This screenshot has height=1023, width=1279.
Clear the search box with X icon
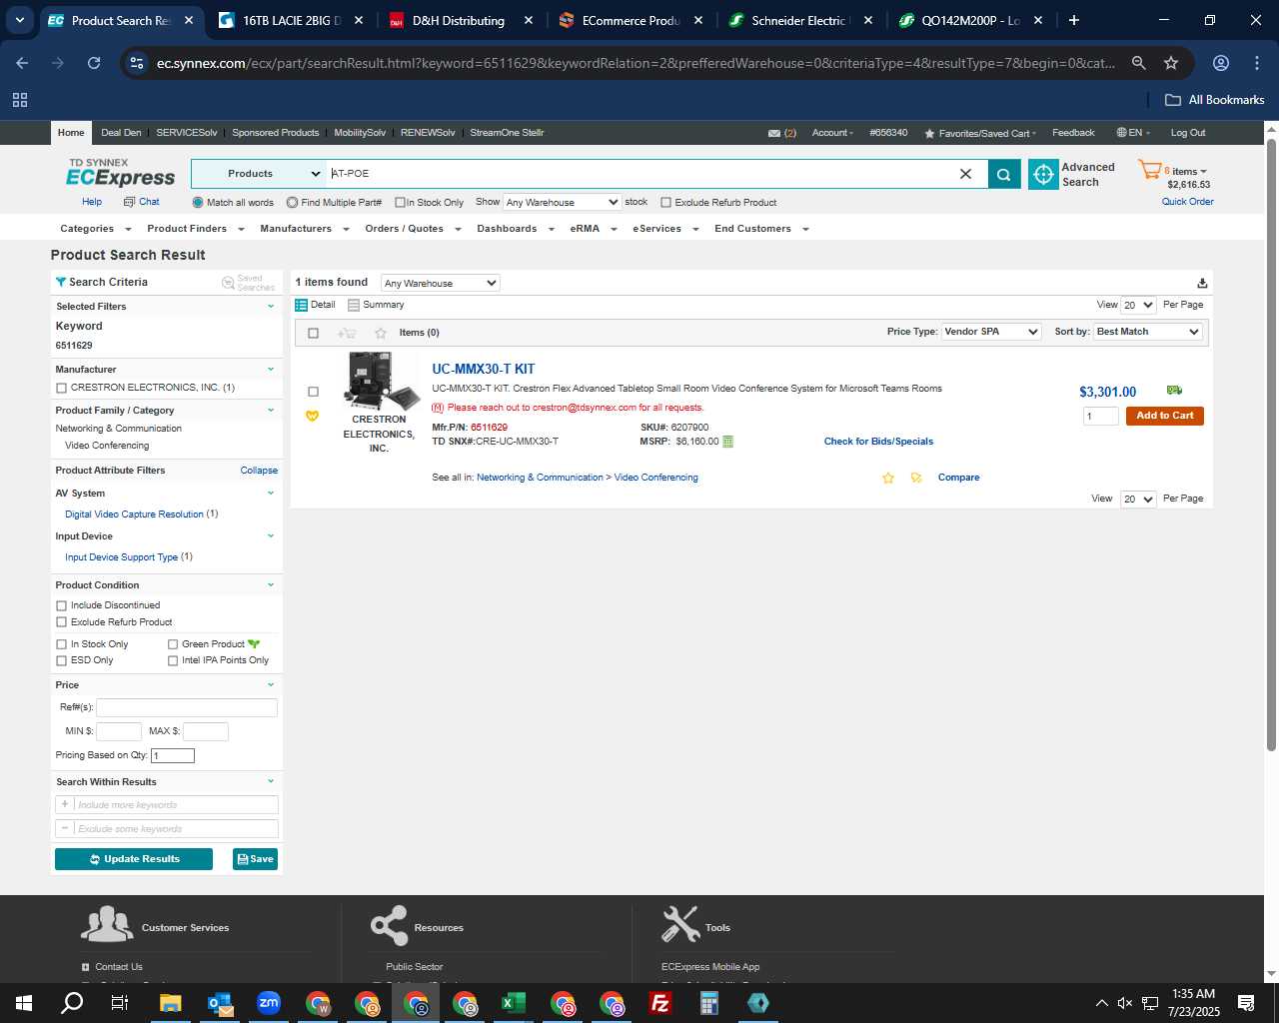965,174
